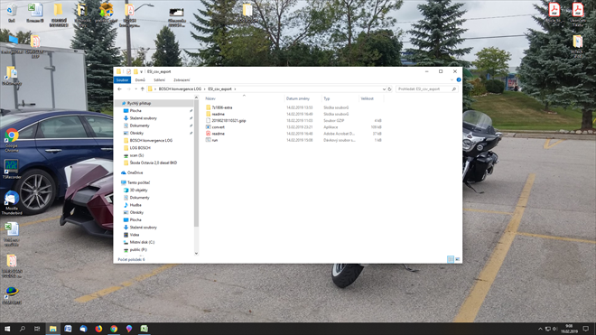Screen dimensions: 596x335
Task: Open Explorer help icon
Action: (459, 79)
